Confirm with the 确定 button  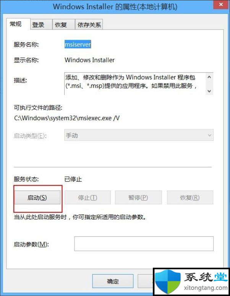[113, 281]
